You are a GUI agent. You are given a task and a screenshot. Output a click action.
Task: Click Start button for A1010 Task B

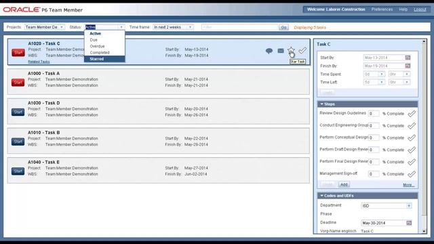(18, 142)
